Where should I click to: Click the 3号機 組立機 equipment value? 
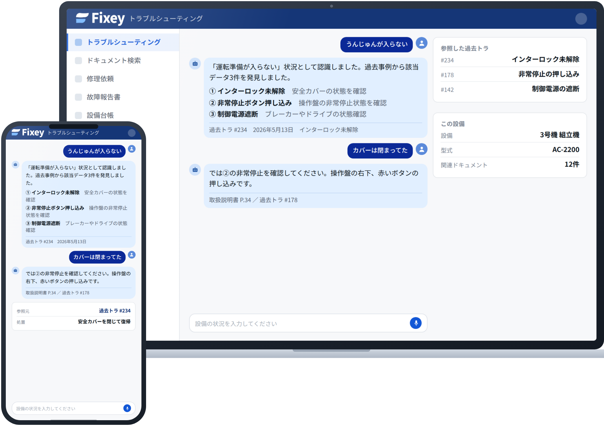pyautogui.click(x=559, y=135)
